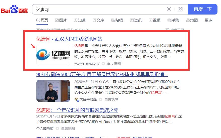The image size is (221, 138).
Task: Open camera image search icon
Action: point(180,9)
